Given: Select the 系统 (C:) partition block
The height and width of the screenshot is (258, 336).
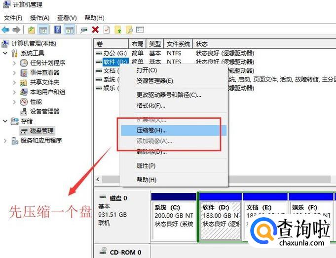Looking at the screenshot, I should point(174,218).
